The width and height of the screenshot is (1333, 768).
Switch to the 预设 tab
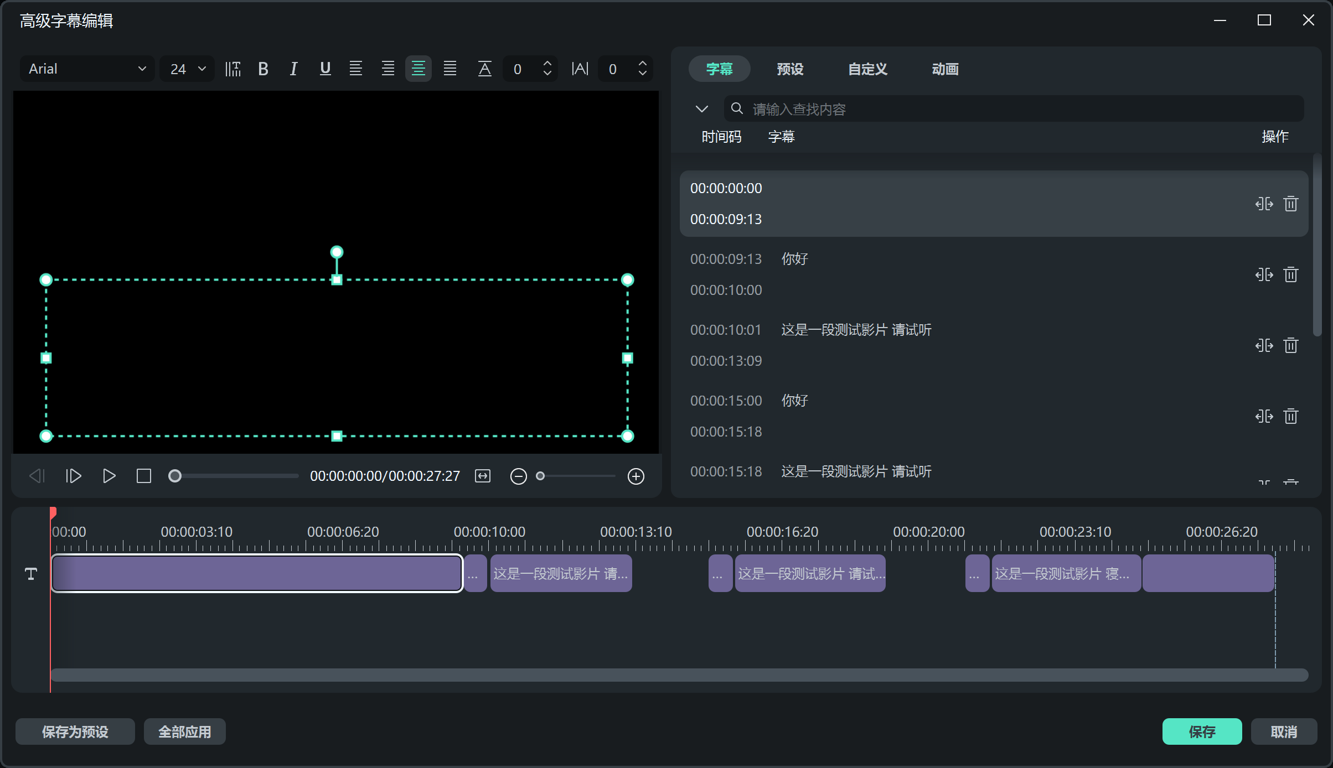tap(790, 69)
